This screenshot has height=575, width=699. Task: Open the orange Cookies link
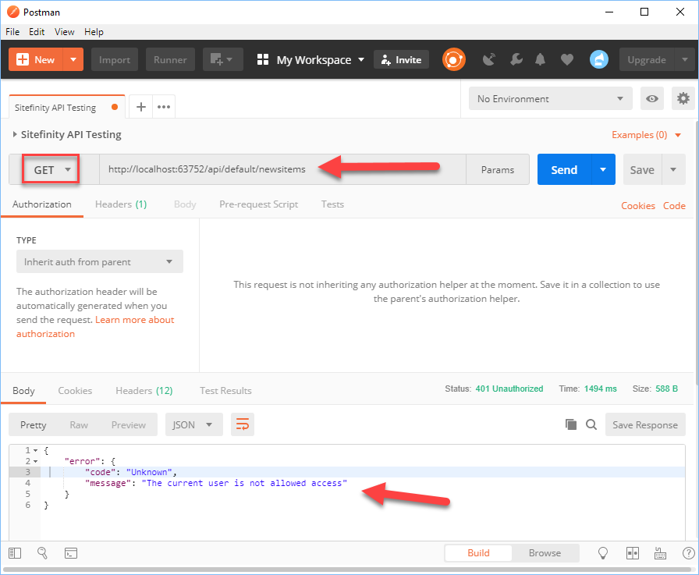(x=638, y=205)
